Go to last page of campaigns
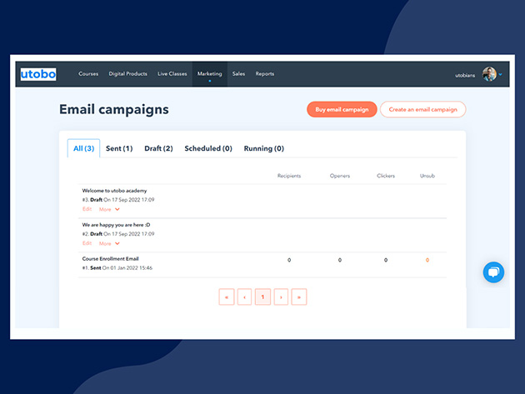The width and height of the screenshot is (525, 394). coord(299,297)
